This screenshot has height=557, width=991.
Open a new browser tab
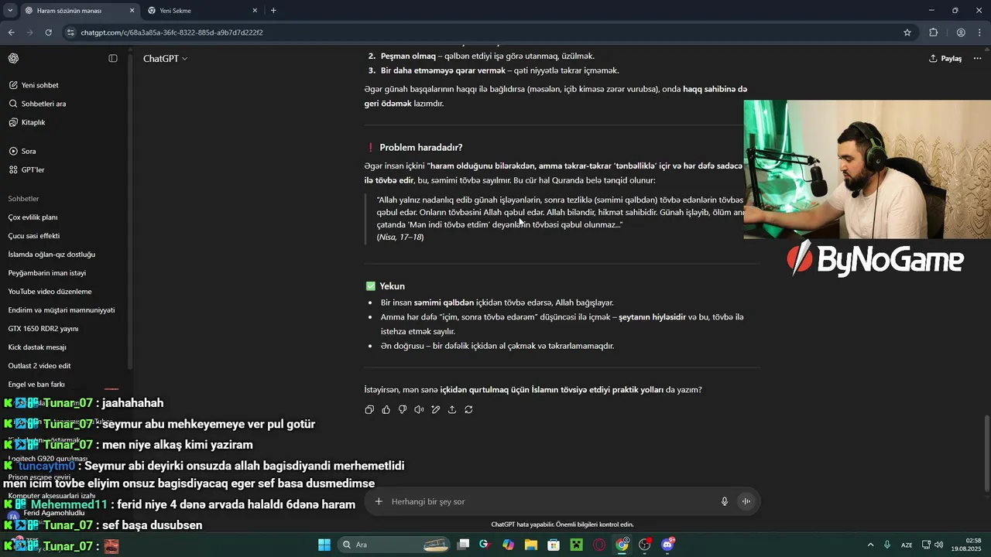[x=273, y=11]
